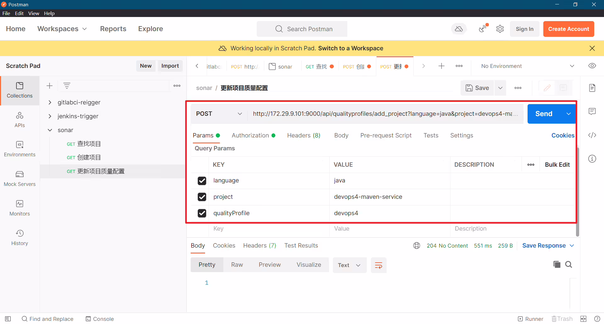Open the documentation icon in right sidebar
604x324 pixels.
coord(592,88)
